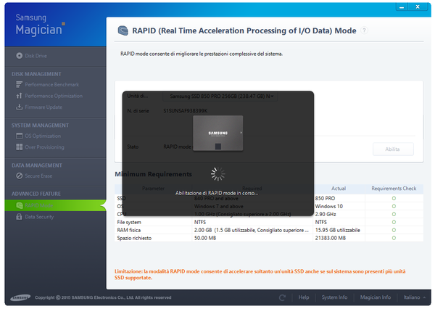435x309 pixels.
Task: Click the '15.95 GB utilizzabile' value
Action: tap(337, 230)
